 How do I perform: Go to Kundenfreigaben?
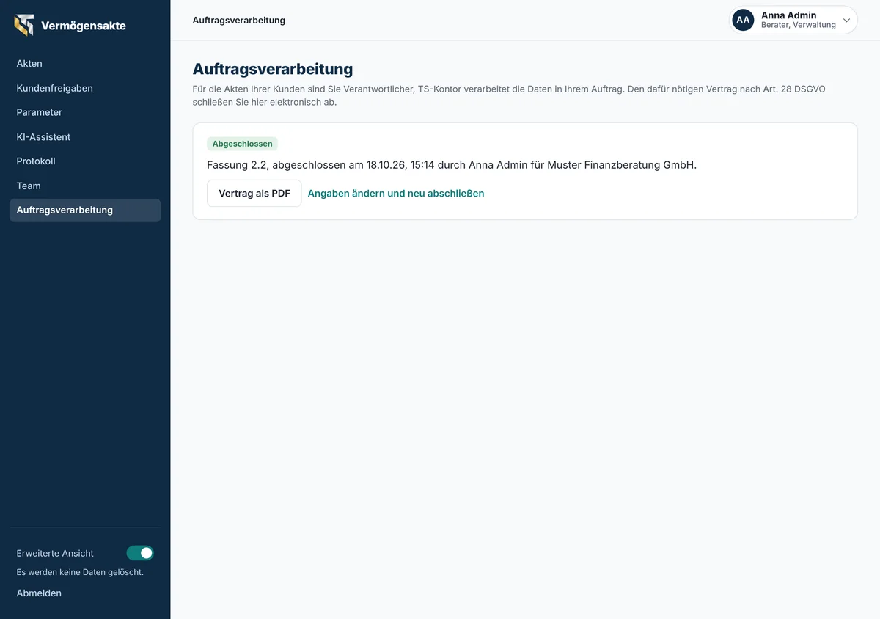[85, 88]
